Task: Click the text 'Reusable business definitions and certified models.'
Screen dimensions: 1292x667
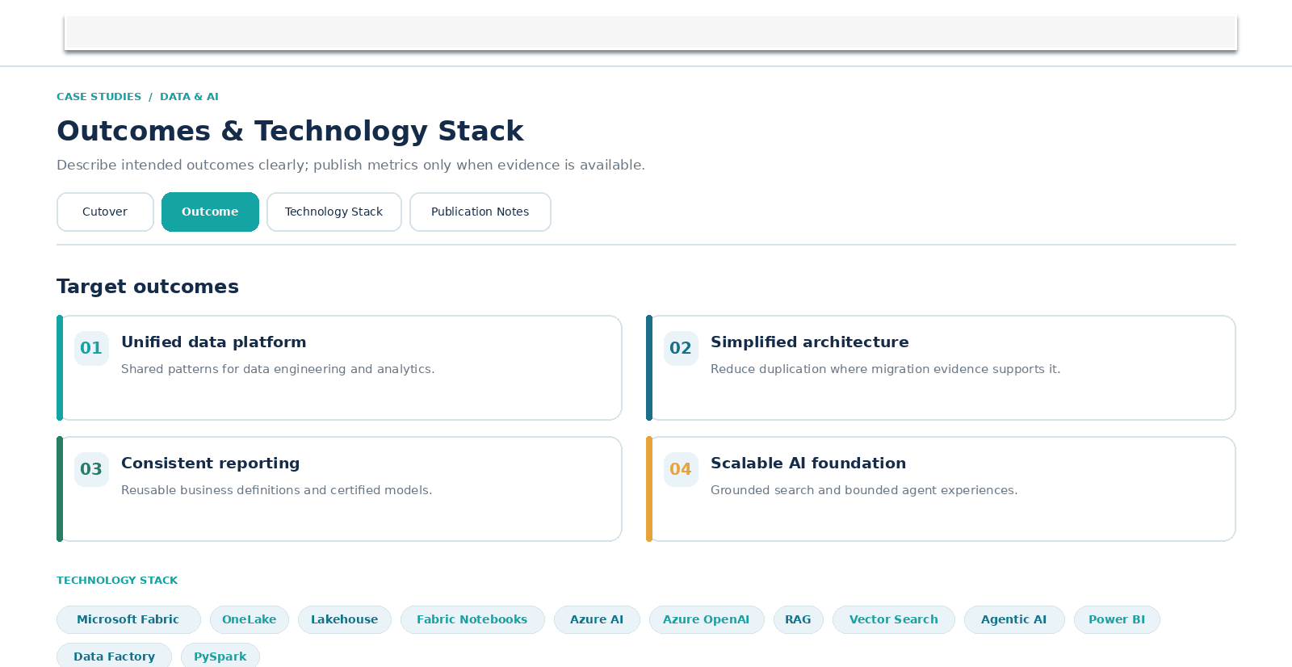Action: pos(277,490)
